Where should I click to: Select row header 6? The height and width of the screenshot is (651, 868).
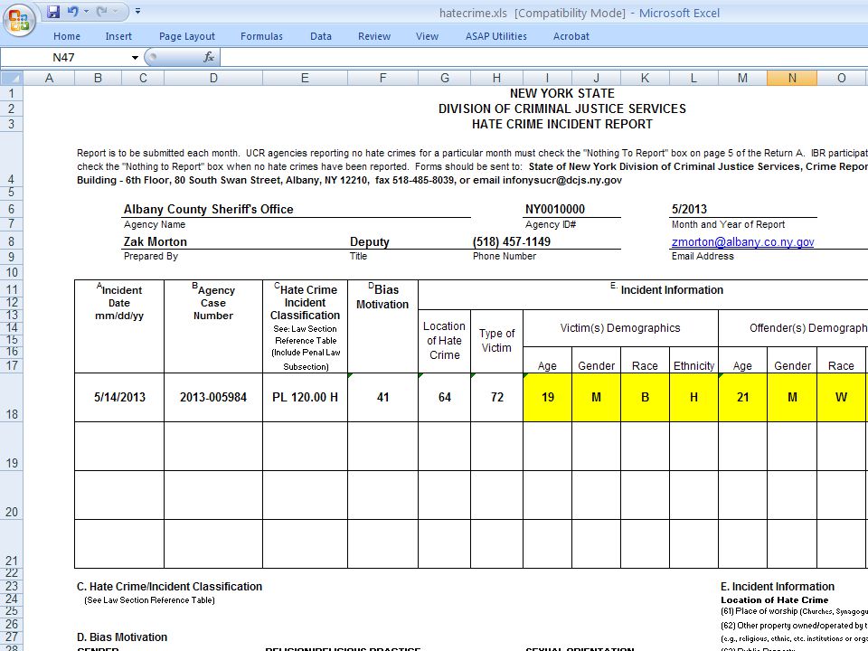[x=12, y=209]
